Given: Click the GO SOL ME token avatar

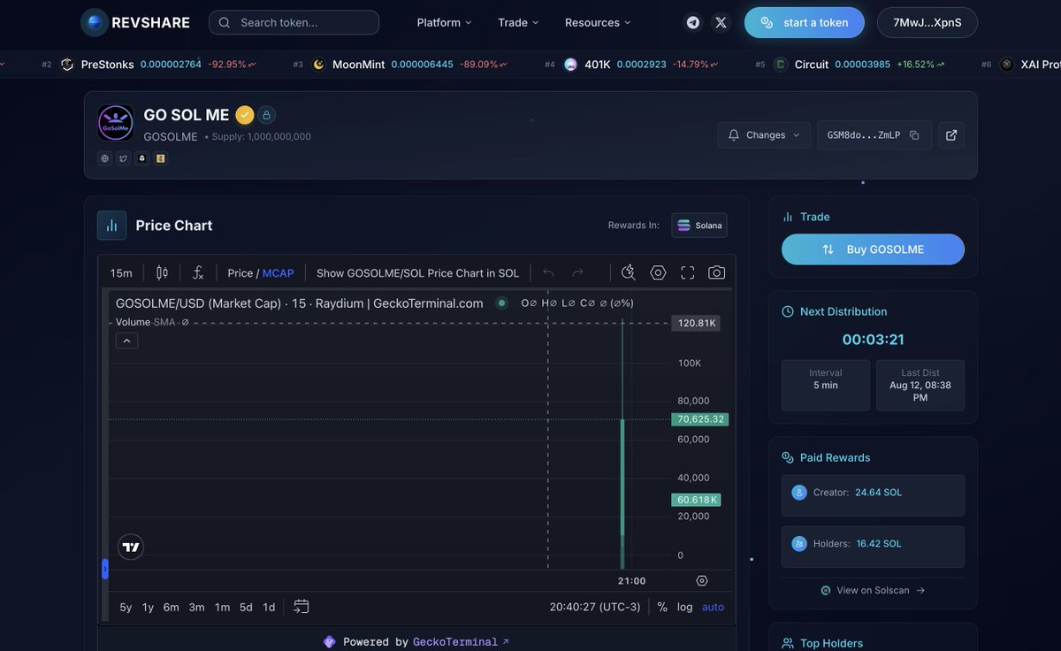Looking at the screenshot, I should click(x=116, y=123).
